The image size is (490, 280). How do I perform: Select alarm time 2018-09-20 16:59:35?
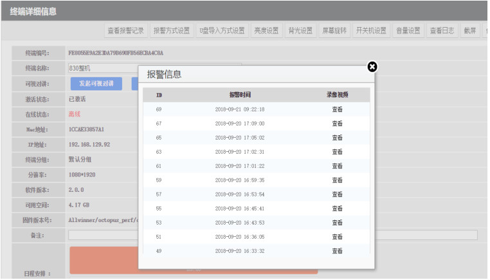pyautogui.click(x=240, y=180)
